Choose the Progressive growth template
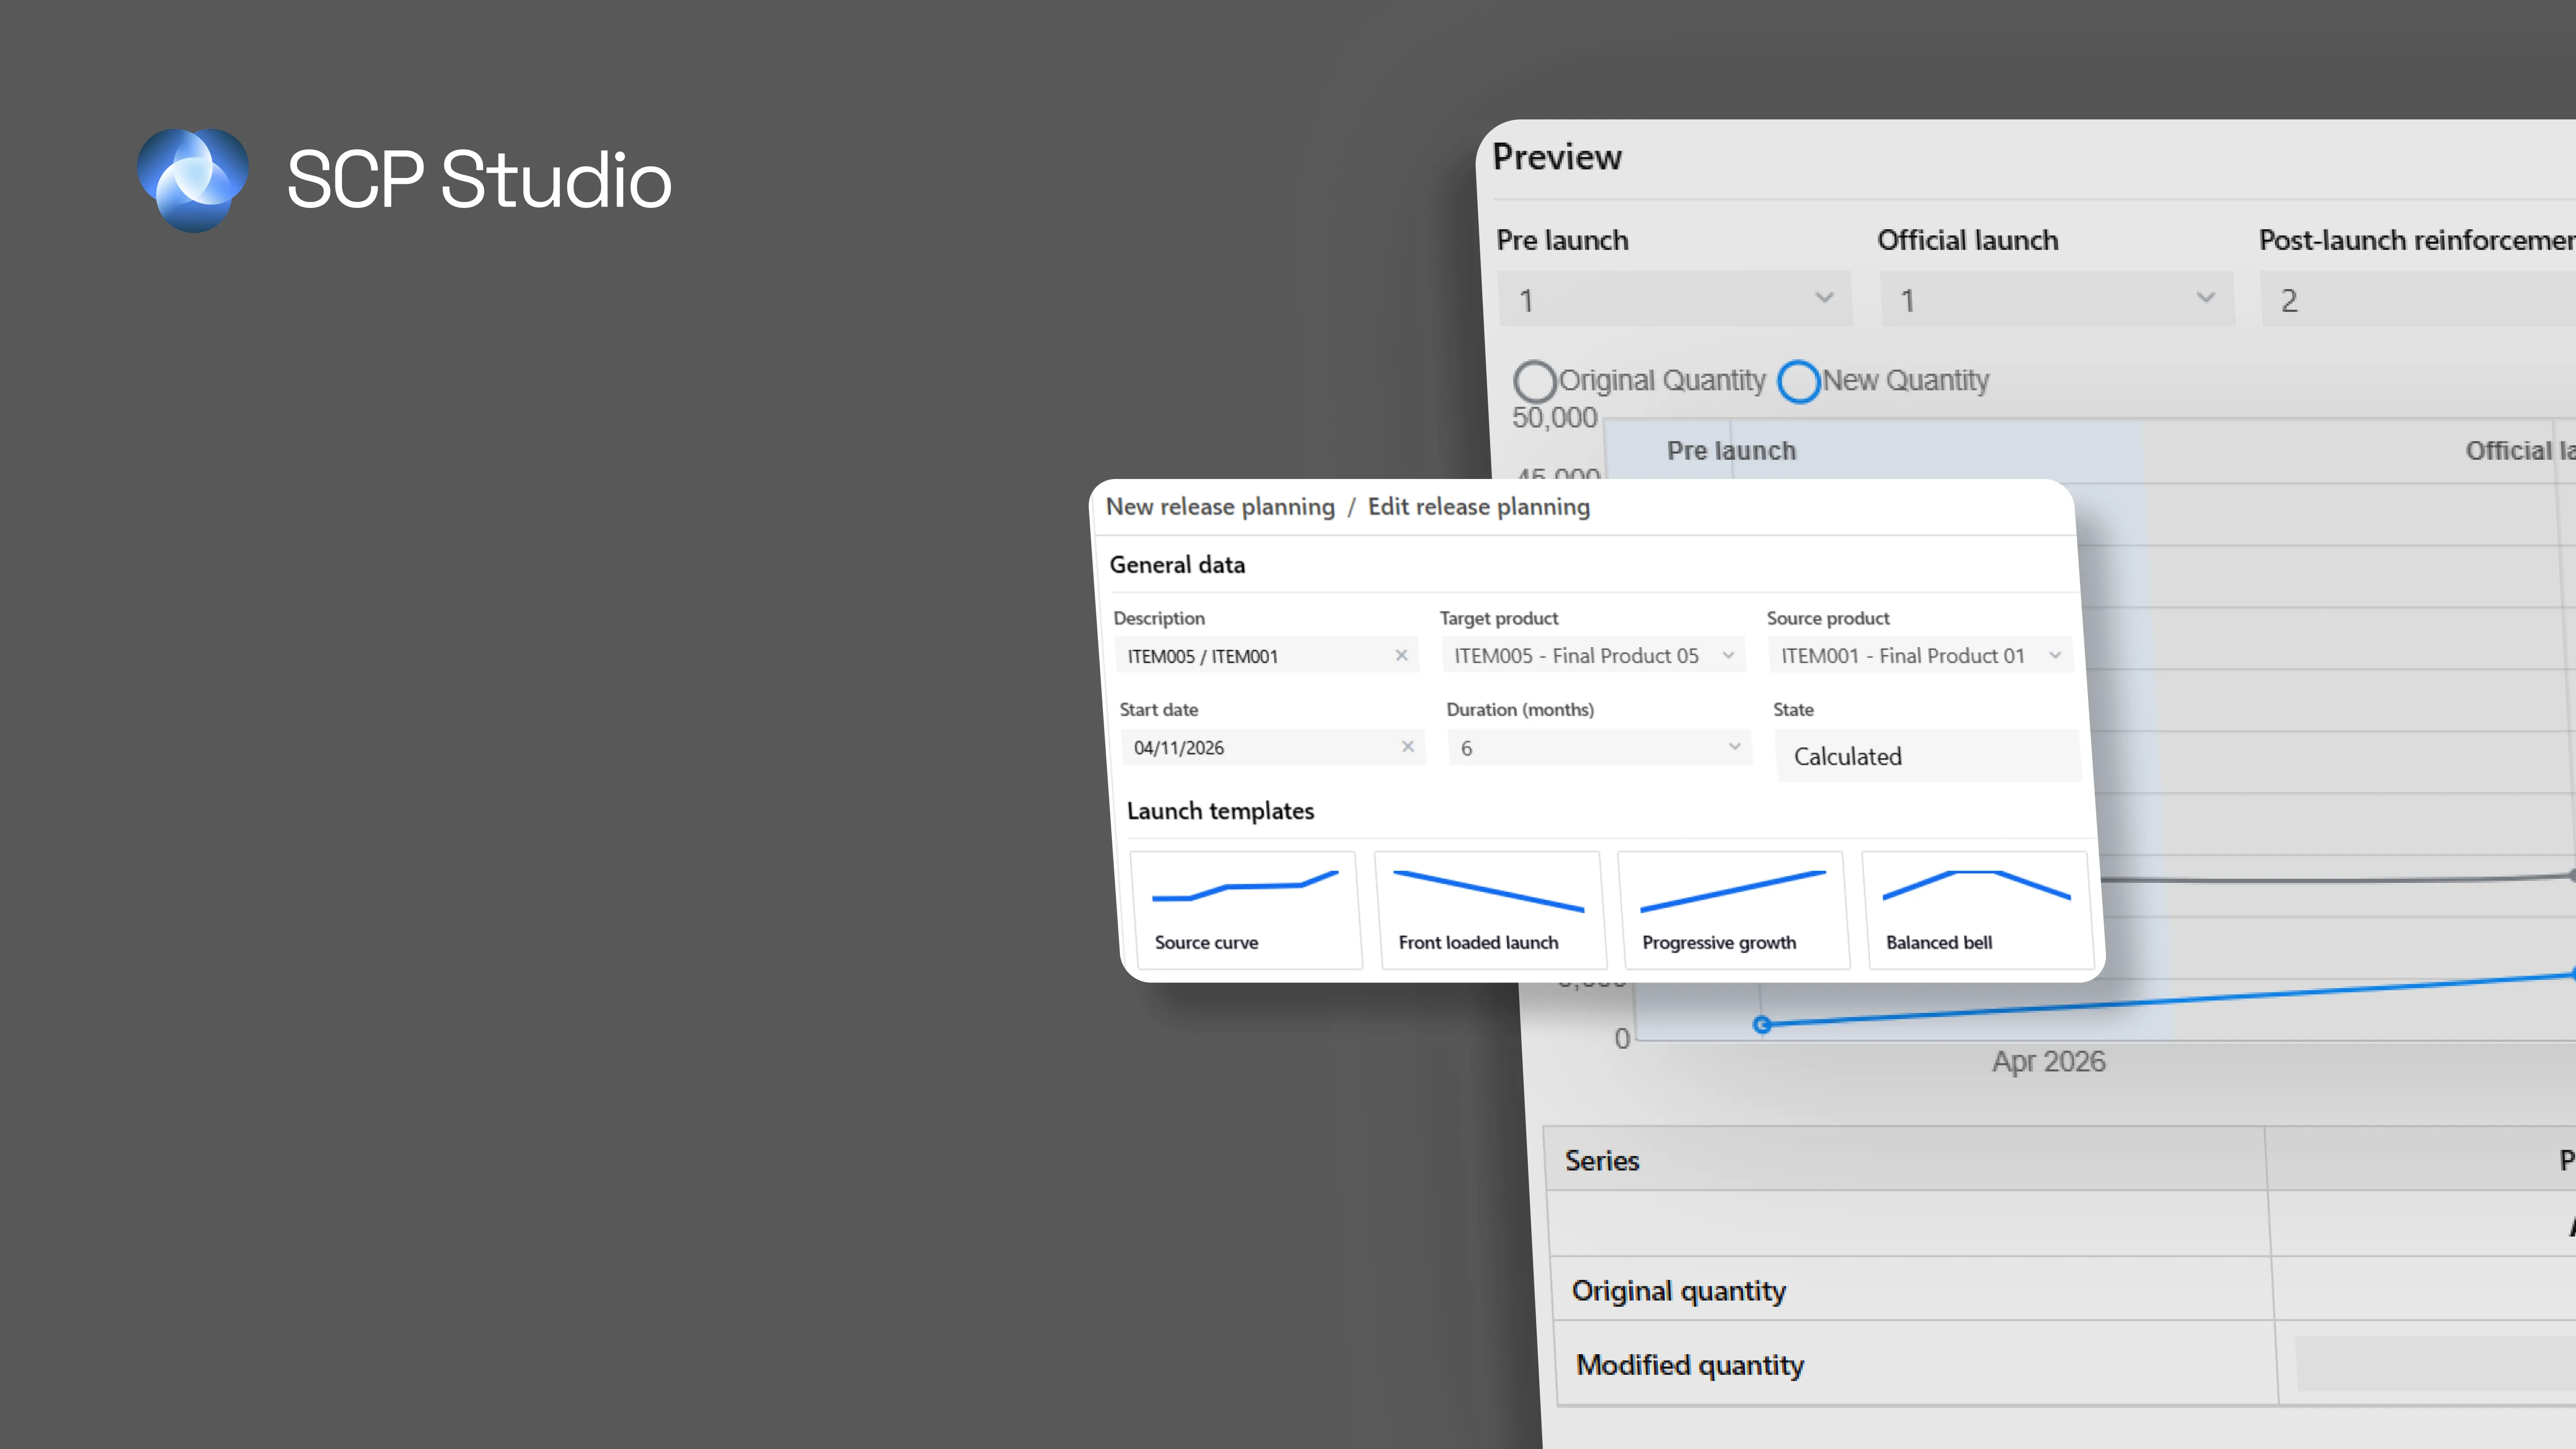This screenshot has width=2576, height=1449. click(1733, 910)
